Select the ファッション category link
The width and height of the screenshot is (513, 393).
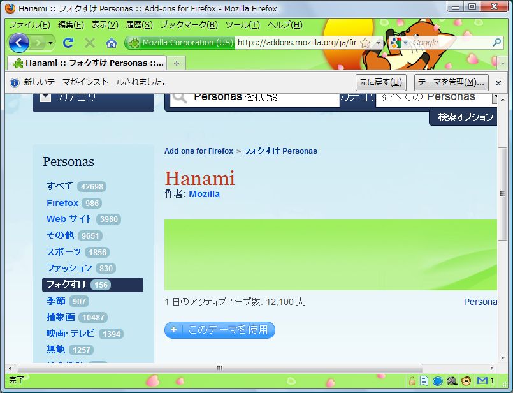(69, 268)
